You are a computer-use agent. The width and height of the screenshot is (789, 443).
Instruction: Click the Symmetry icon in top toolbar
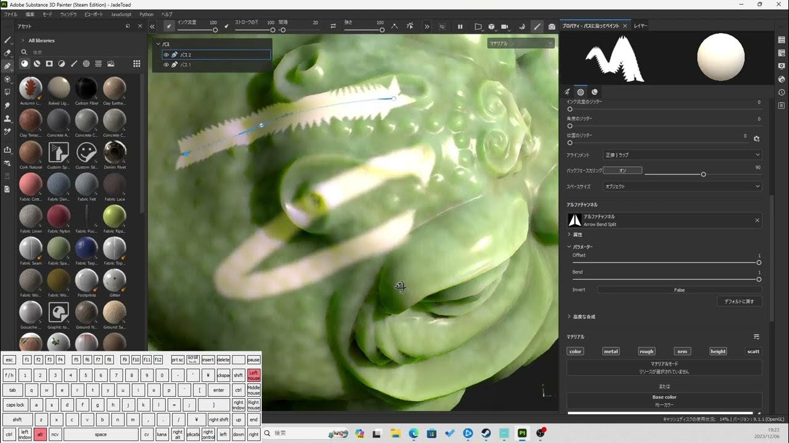pos(394,26)
